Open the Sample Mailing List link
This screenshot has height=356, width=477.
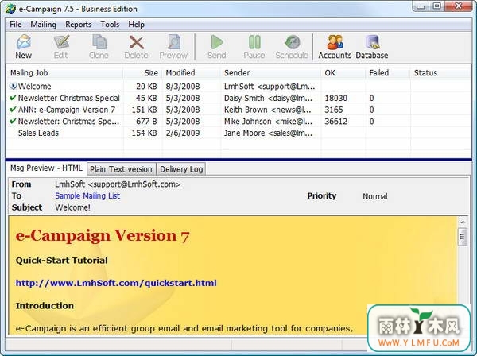(87, 195)
